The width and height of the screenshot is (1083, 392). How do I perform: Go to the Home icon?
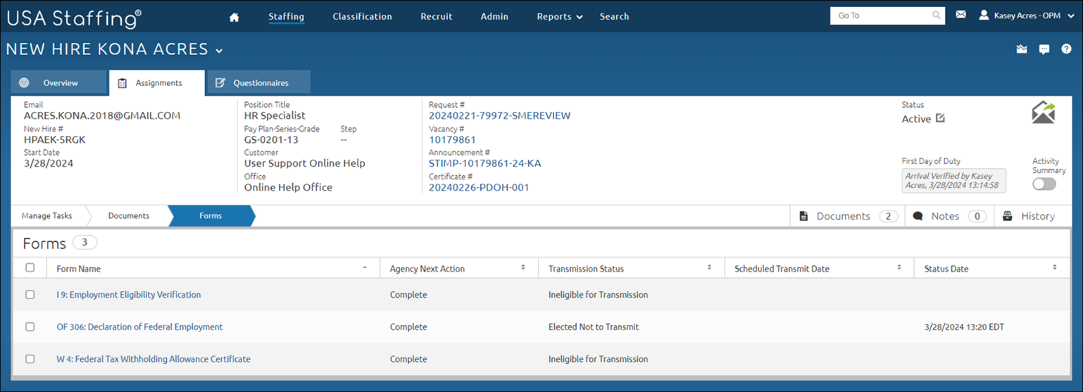(234, 17)
